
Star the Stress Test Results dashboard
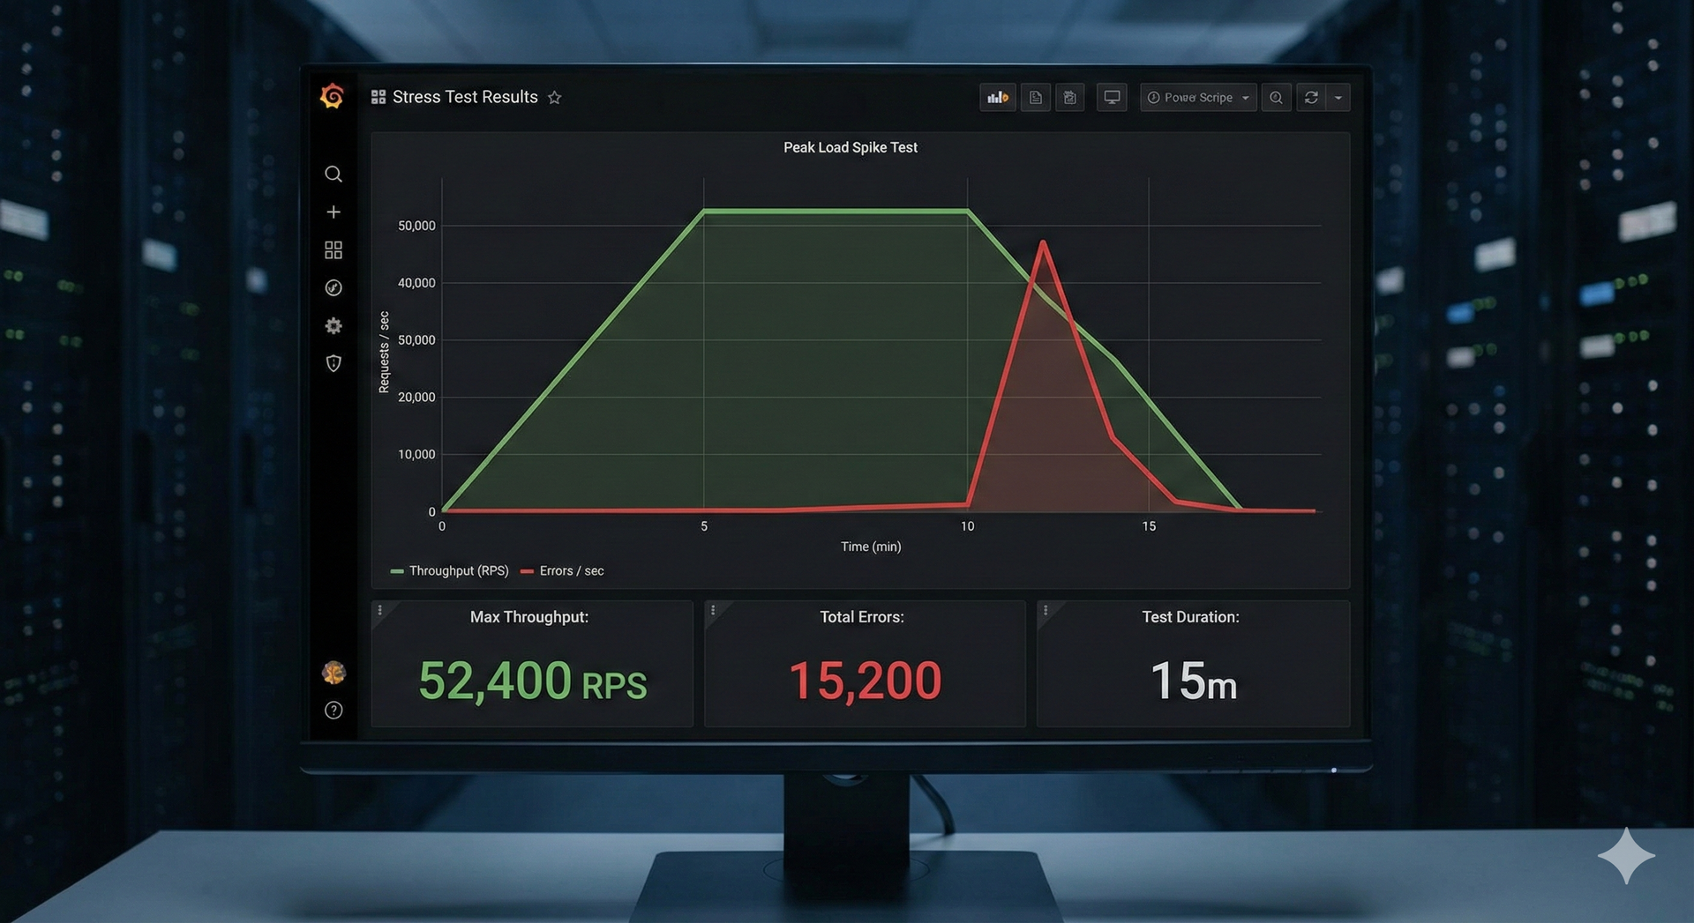tap(554, 98)
